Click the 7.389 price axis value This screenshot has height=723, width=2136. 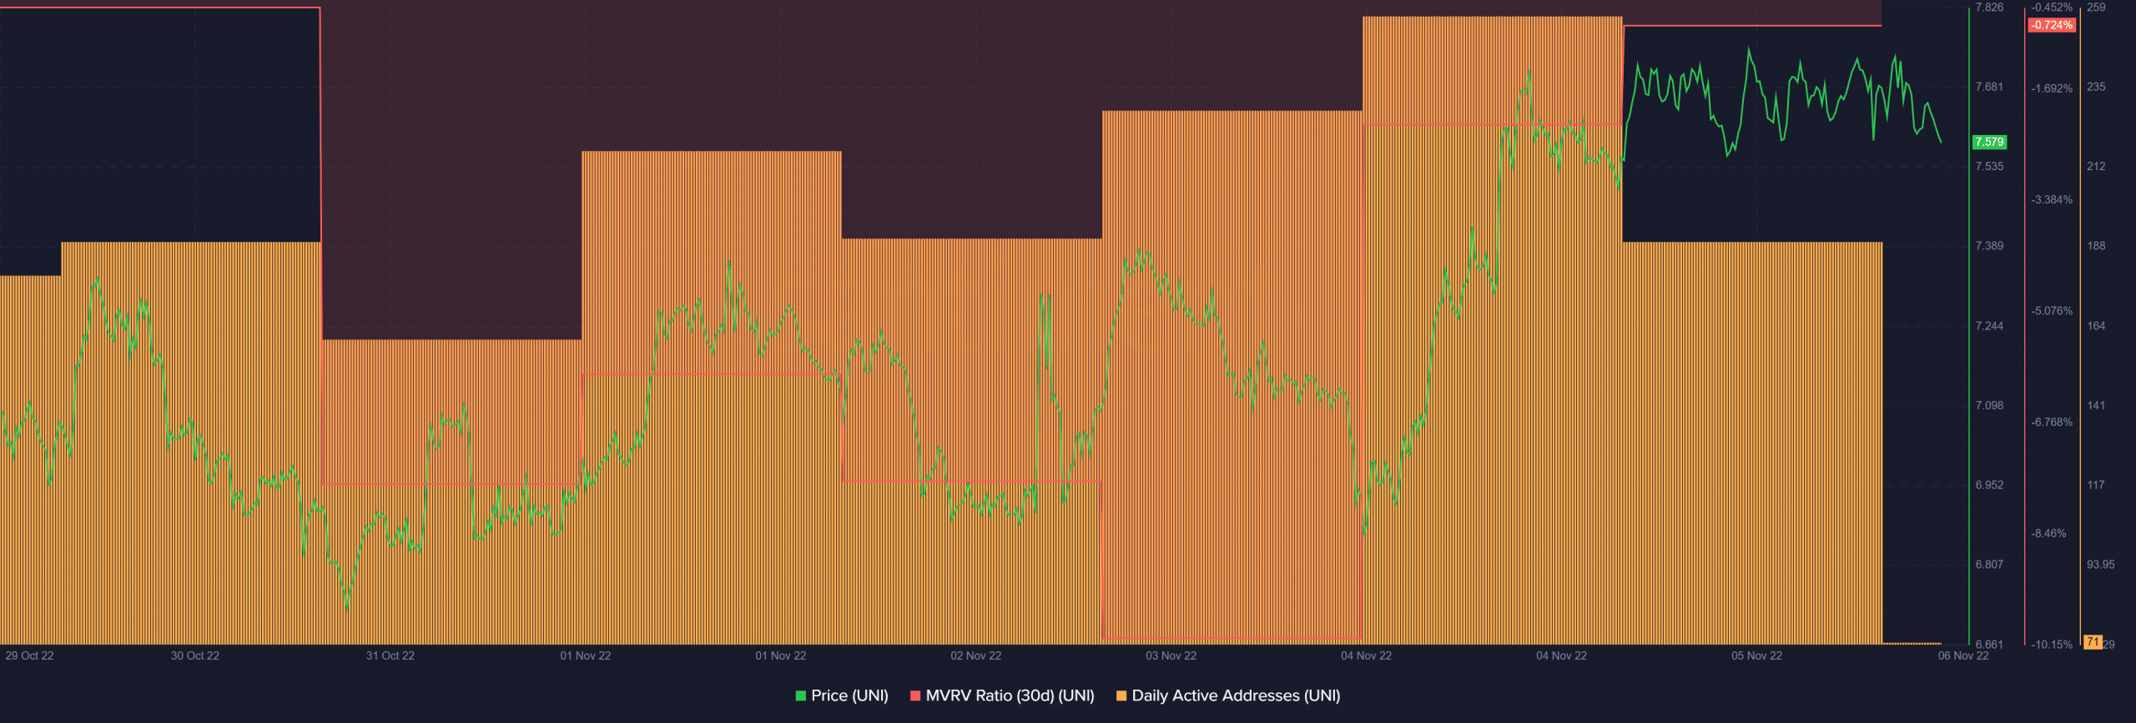[x=1989, y=246]
